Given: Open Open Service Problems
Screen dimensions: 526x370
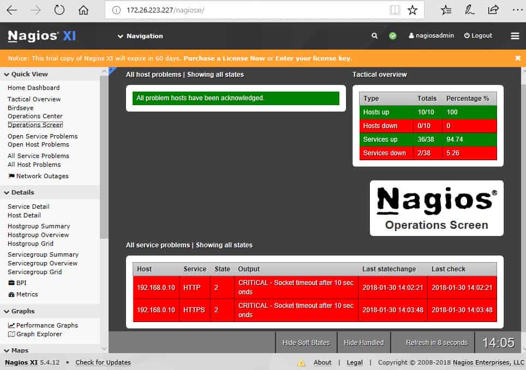Looking at the screenshot, I should [x=43, y=136].
